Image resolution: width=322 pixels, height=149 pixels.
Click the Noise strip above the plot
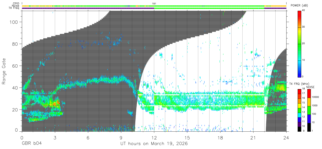point(154,6)
